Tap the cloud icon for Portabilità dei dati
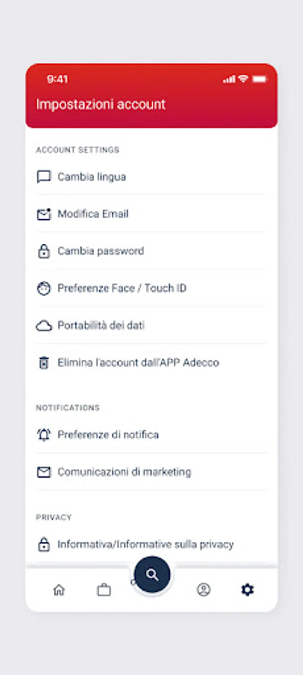 pos(44,326)
